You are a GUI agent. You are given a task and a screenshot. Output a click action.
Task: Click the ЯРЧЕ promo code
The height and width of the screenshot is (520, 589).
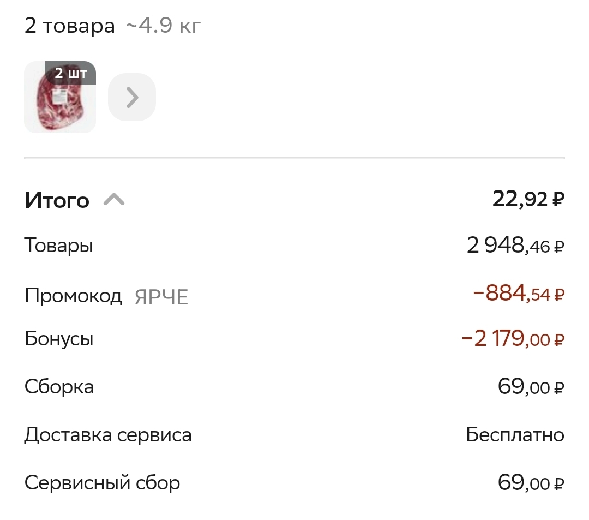tap(161, 297)
